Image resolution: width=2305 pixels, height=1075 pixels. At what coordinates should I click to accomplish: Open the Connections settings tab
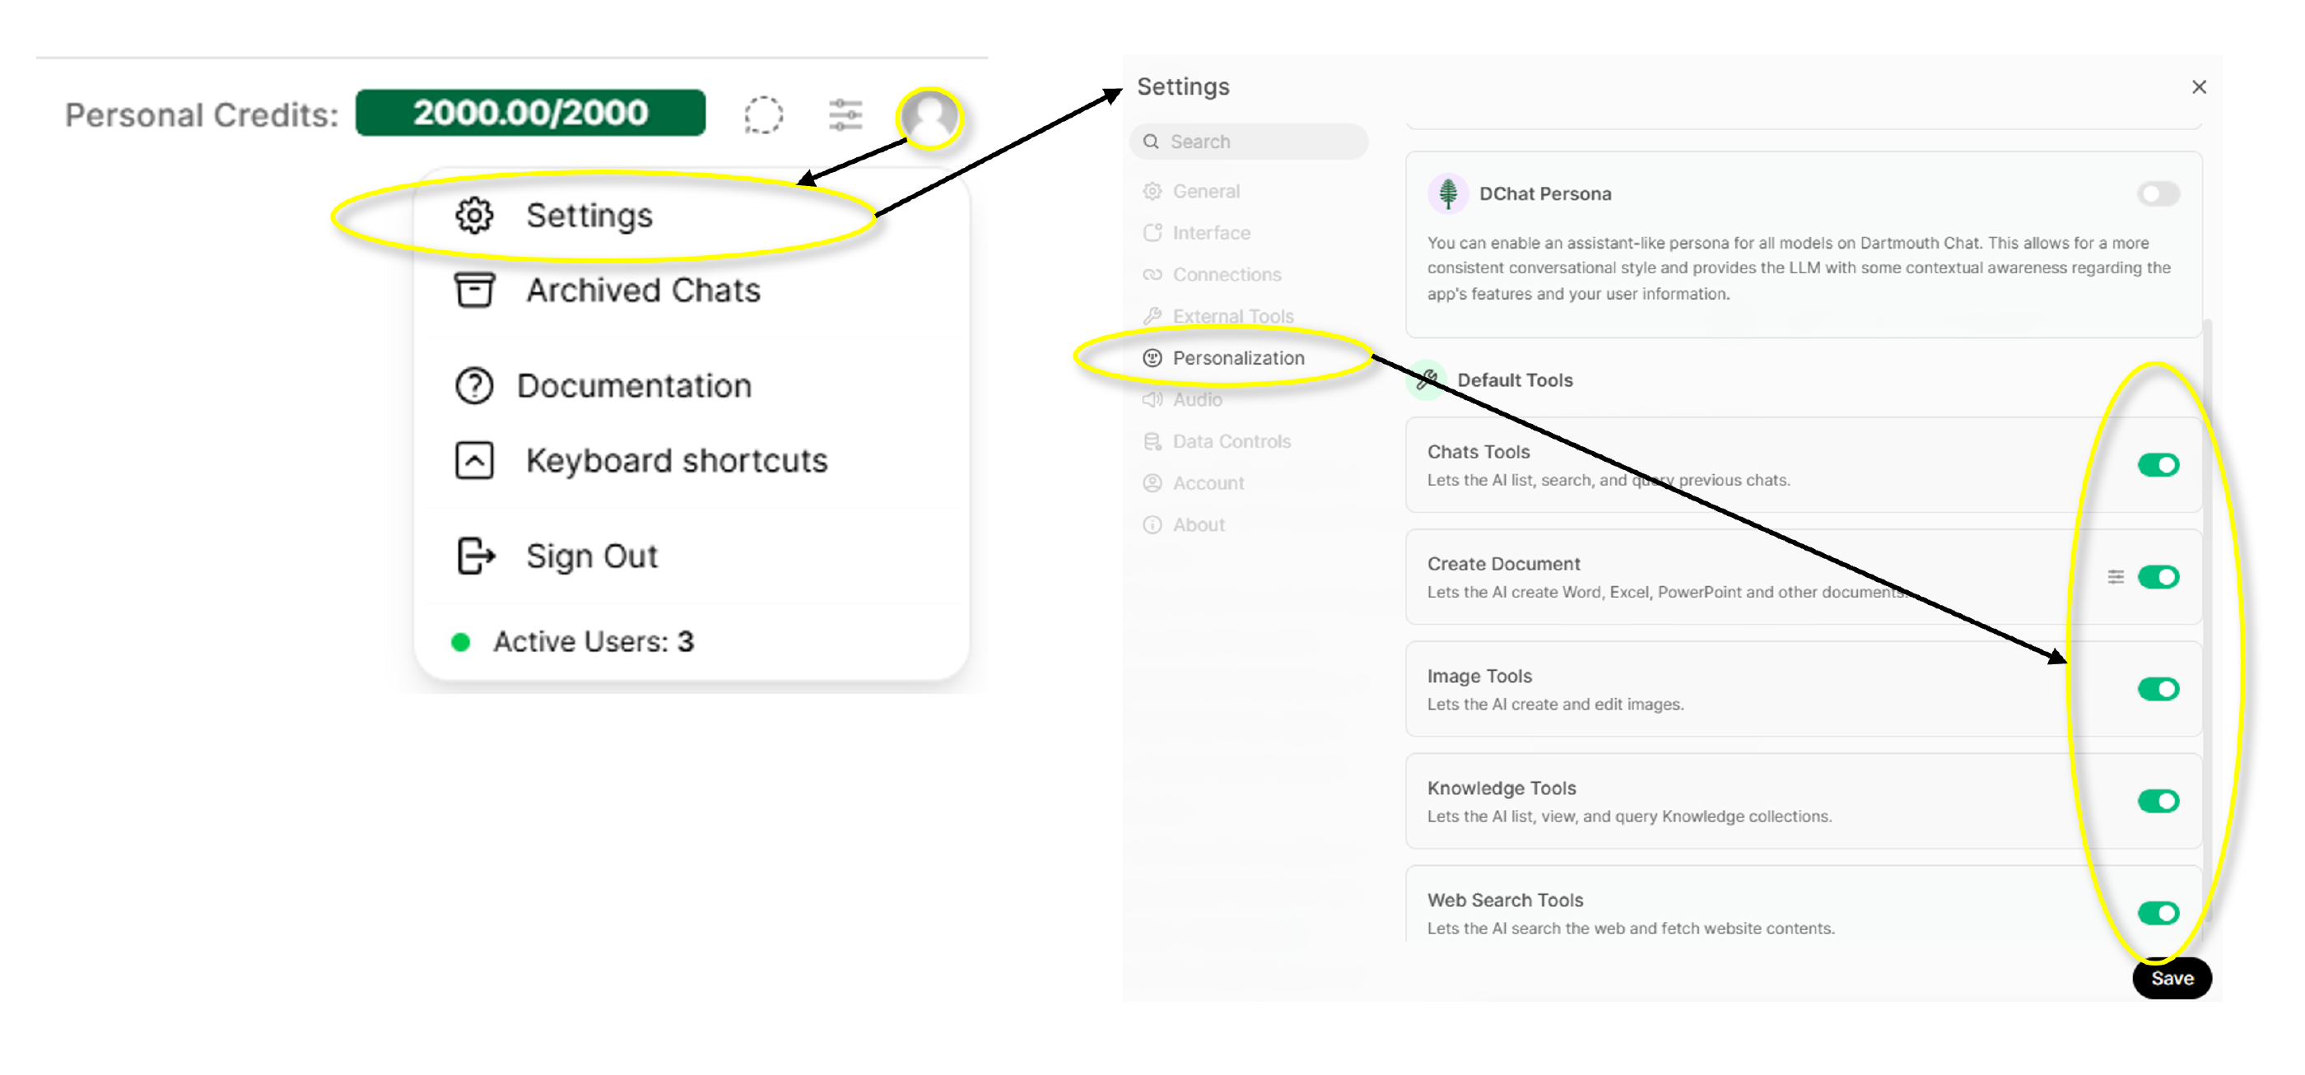pos(1247,275)
